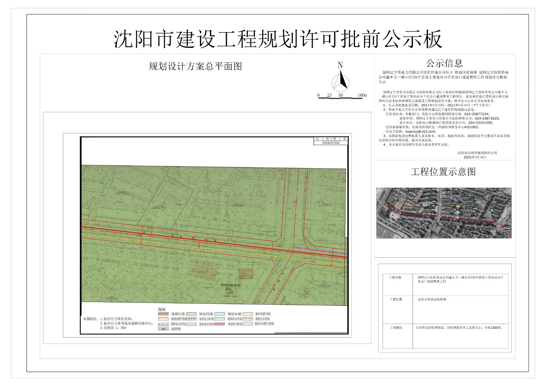Select the 道路红线 legend symbol
546x386 pixels.
click(163, 313)
